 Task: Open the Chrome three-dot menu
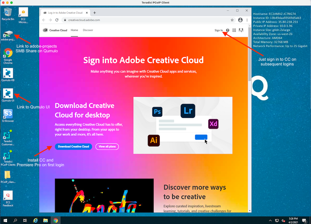[x=247, y=20]
